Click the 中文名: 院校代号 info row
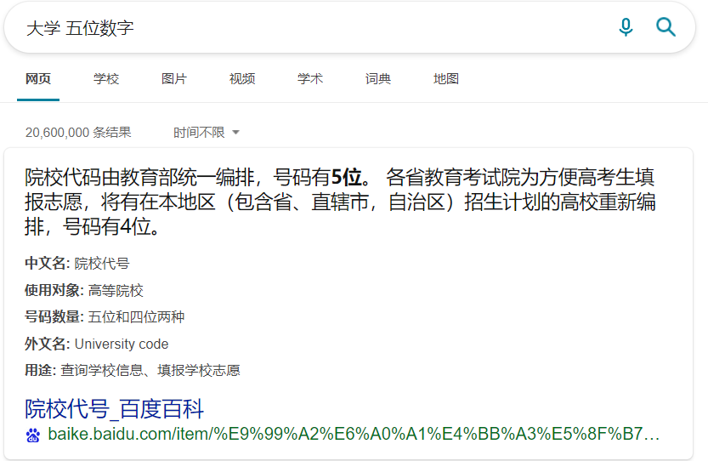The width and height of the screenshot is (708, 461). click(x=77, y=264)
